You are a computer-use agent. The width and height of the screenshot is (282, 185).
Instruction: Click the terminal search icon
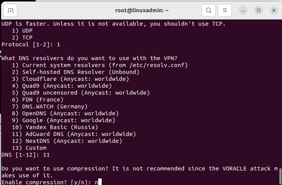[209, 10]
